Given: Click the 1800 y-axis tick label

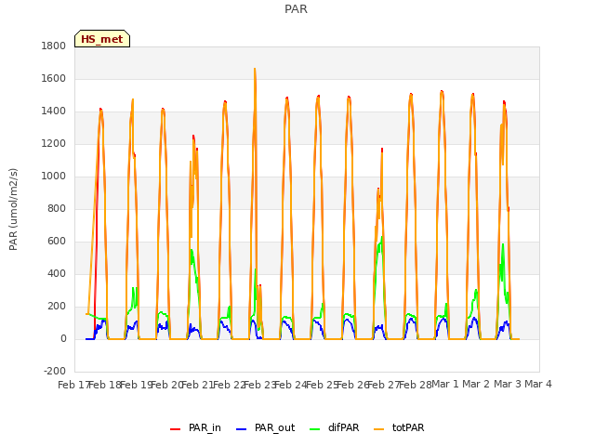Looking at the screenshot, I should [x=54, y=46].
